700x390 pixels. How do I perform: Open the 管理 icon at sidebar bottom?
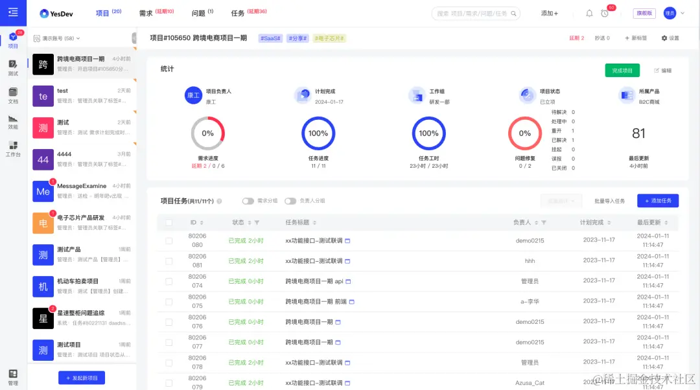click(13, 374)
